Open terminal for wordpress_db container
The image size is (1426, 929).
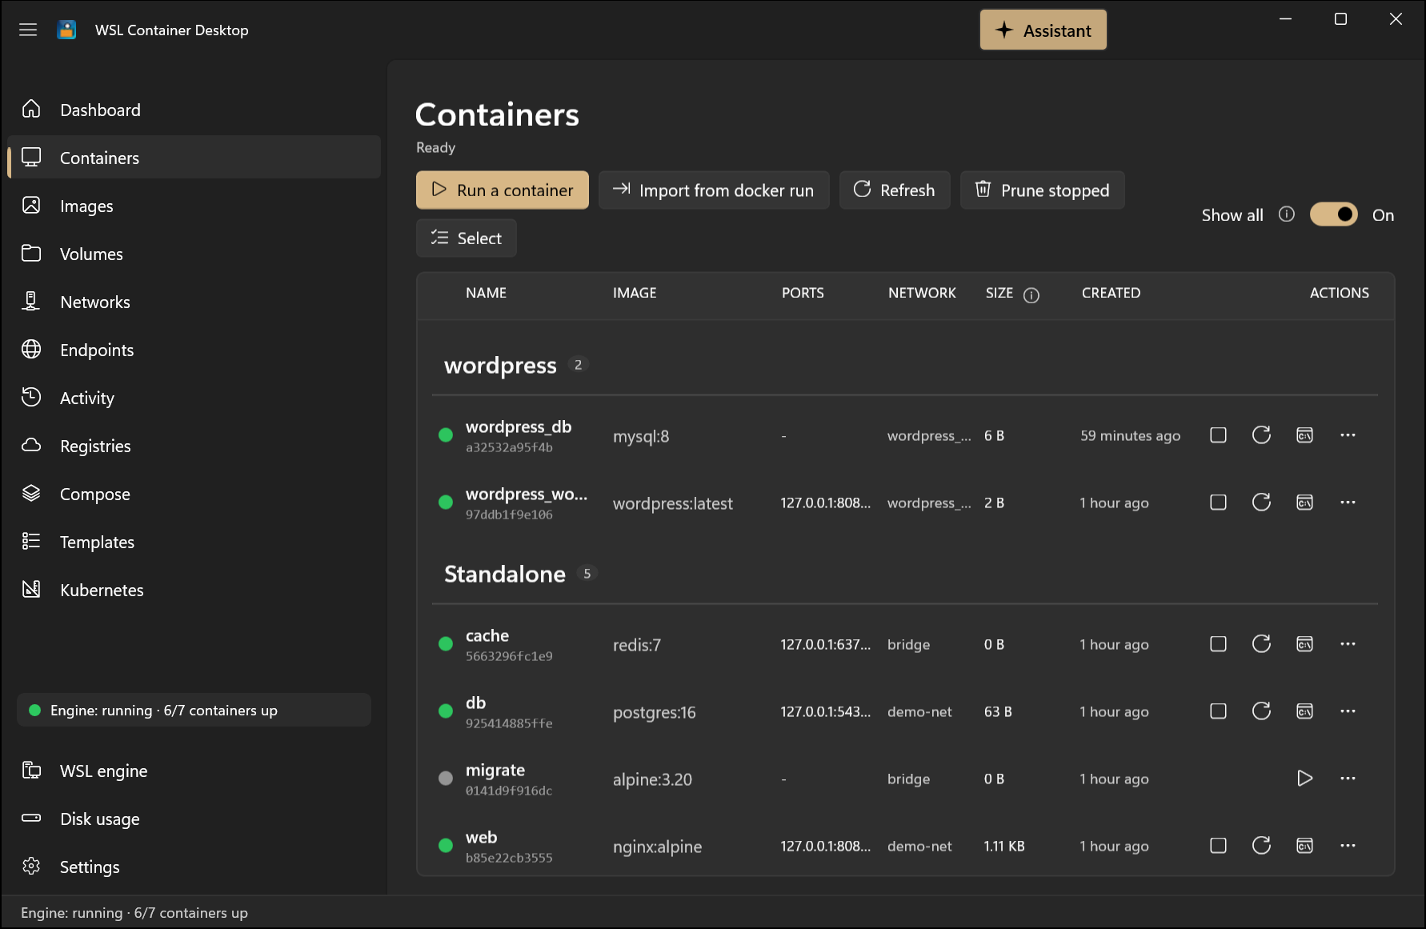coord(1304,435)
